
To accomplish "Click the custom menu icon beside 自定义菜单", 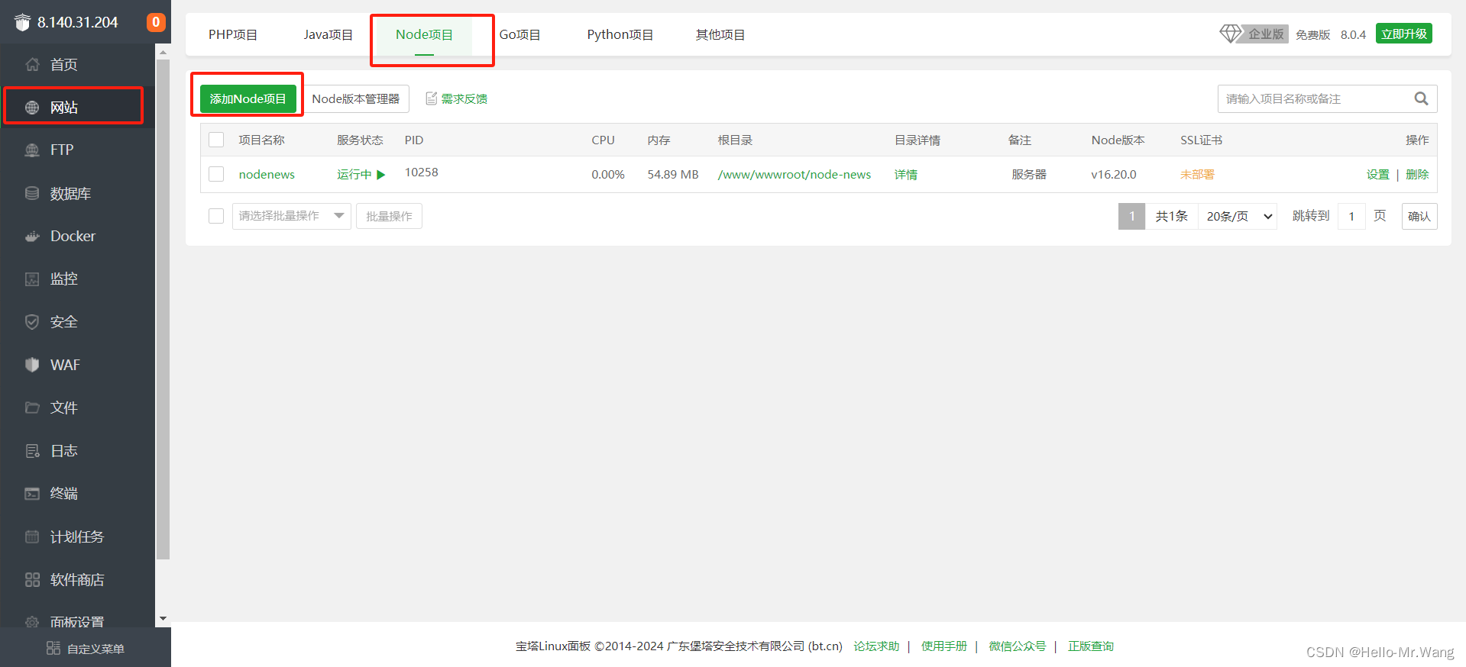I will [53, 648].
